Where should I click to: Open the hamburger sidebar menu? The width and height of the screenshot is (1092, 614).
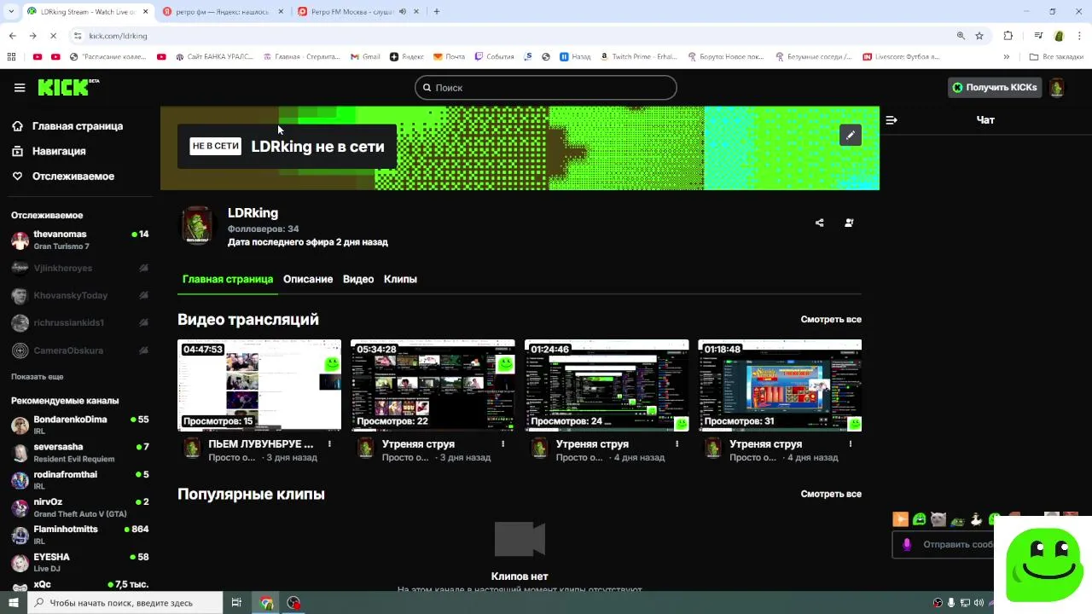20,88
